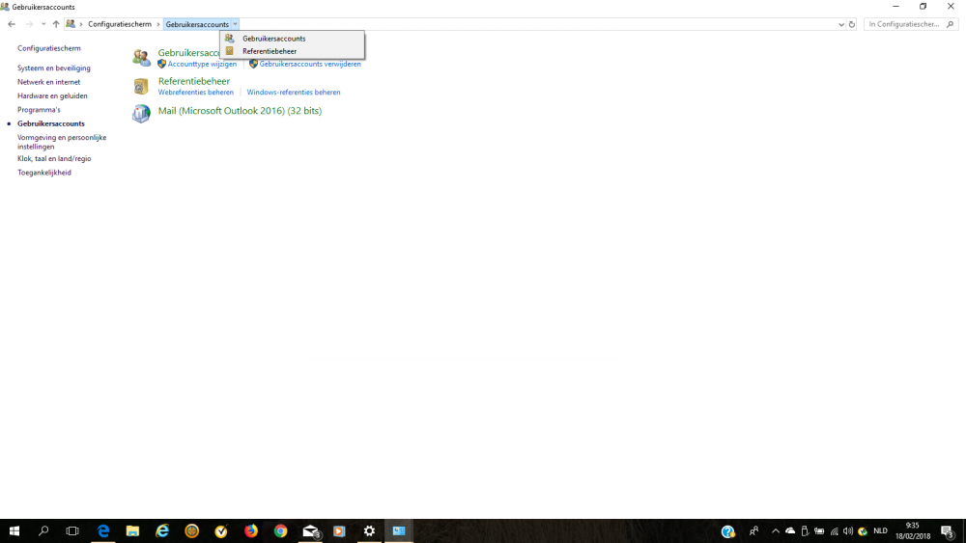The image size is (966, 543).
Task: Click the Referentiebeheer safe icon
Action: pos(141,86)
